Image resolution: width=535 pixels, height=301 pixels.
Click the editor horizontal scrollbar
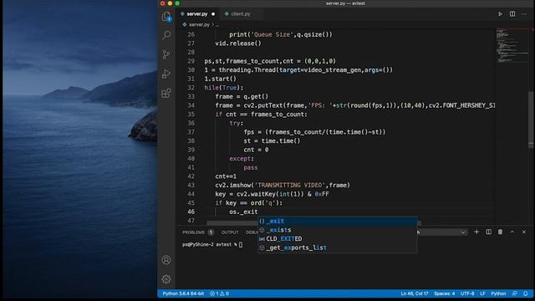click(314, 223)
